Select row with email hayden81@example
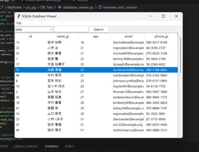This screenshot has height=152, width=199. click(96, 86)
